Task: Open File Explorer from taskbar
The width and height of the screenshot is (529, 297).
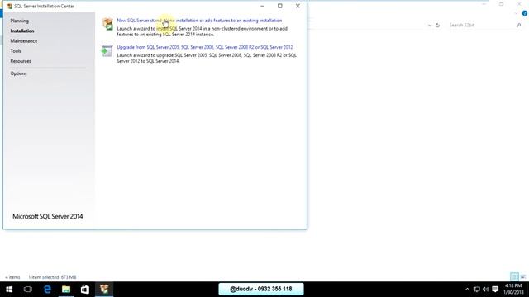Action: point(66,290)
